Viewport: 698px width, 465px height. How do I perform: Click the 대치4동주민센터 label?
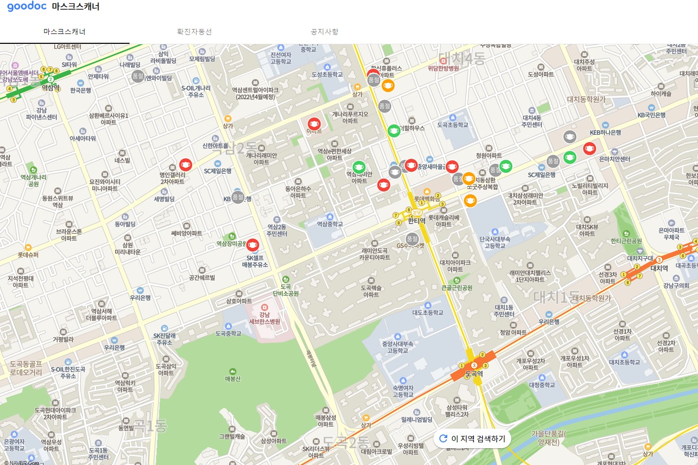click(532, 121)
